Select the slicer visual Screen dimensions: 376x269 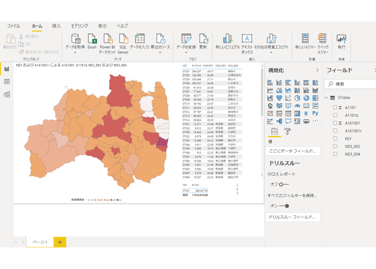[x=279, y=113]
